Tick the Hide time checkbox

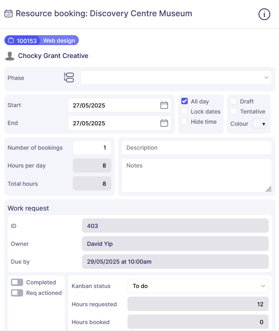(x=185, y=122)
